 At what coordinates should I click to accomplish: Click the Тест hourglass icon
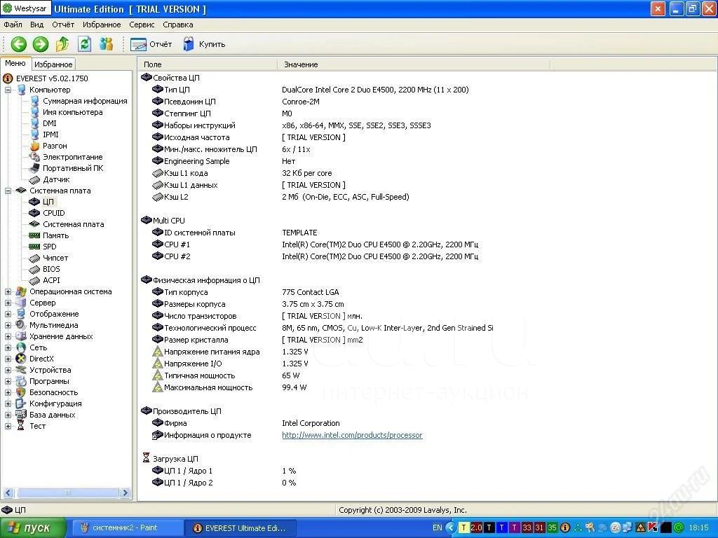coord(20,426)
